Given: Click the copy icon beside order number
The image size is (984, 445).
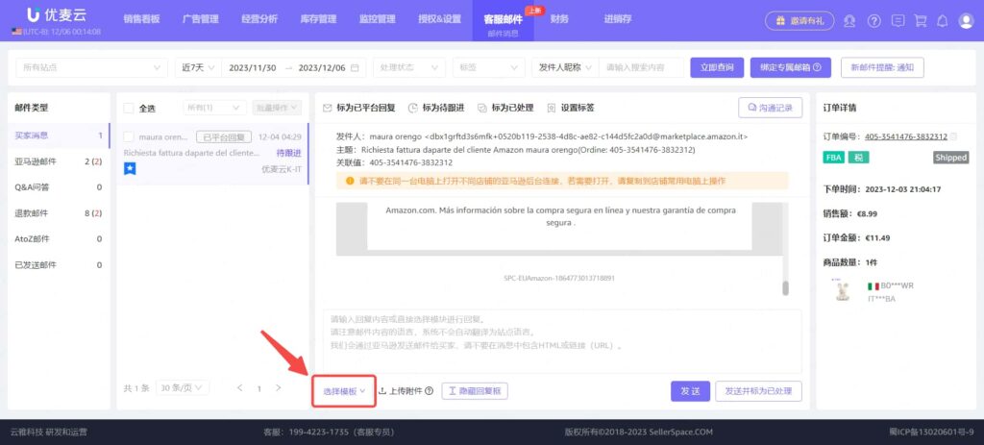Looking at the screenshot, I should [954, 136].
